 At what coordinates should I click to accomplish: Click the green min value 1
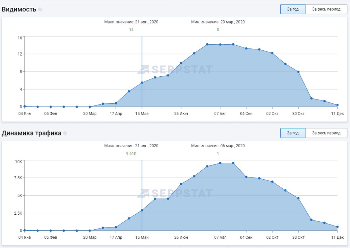pyautogui.click(x=218, y=154)
